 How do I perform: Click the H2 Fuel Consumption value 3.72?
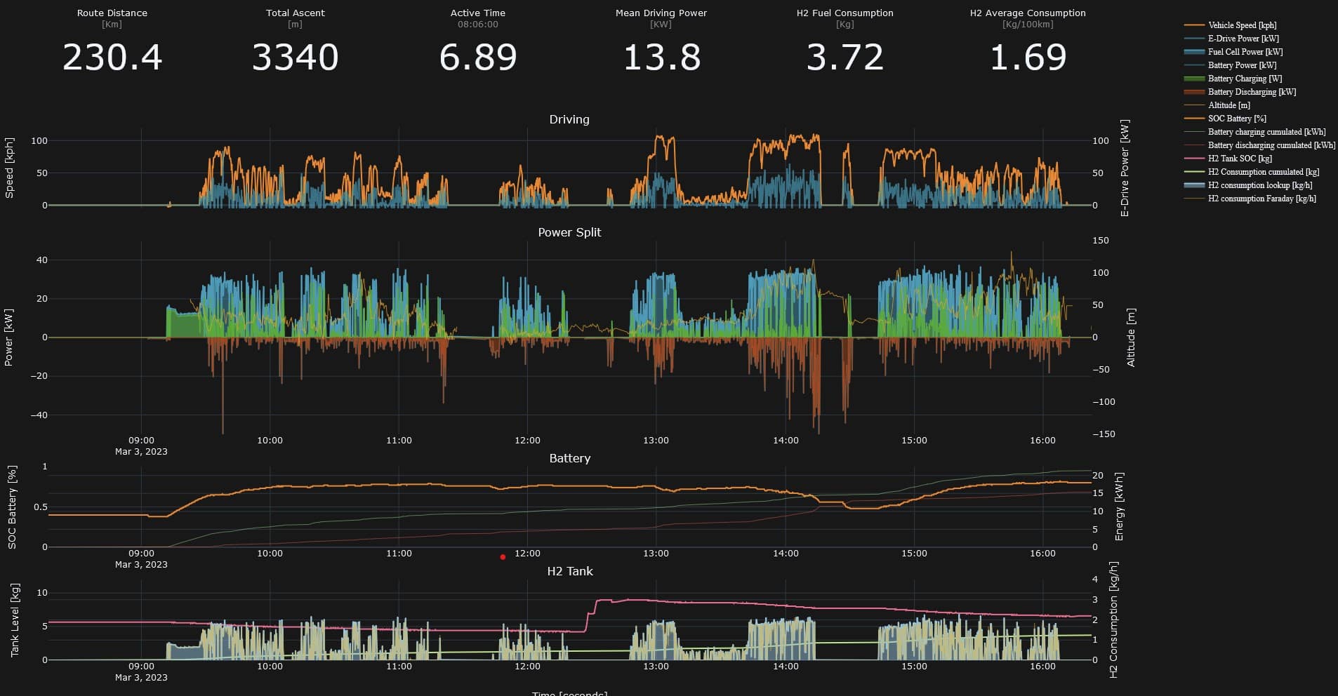844,58
